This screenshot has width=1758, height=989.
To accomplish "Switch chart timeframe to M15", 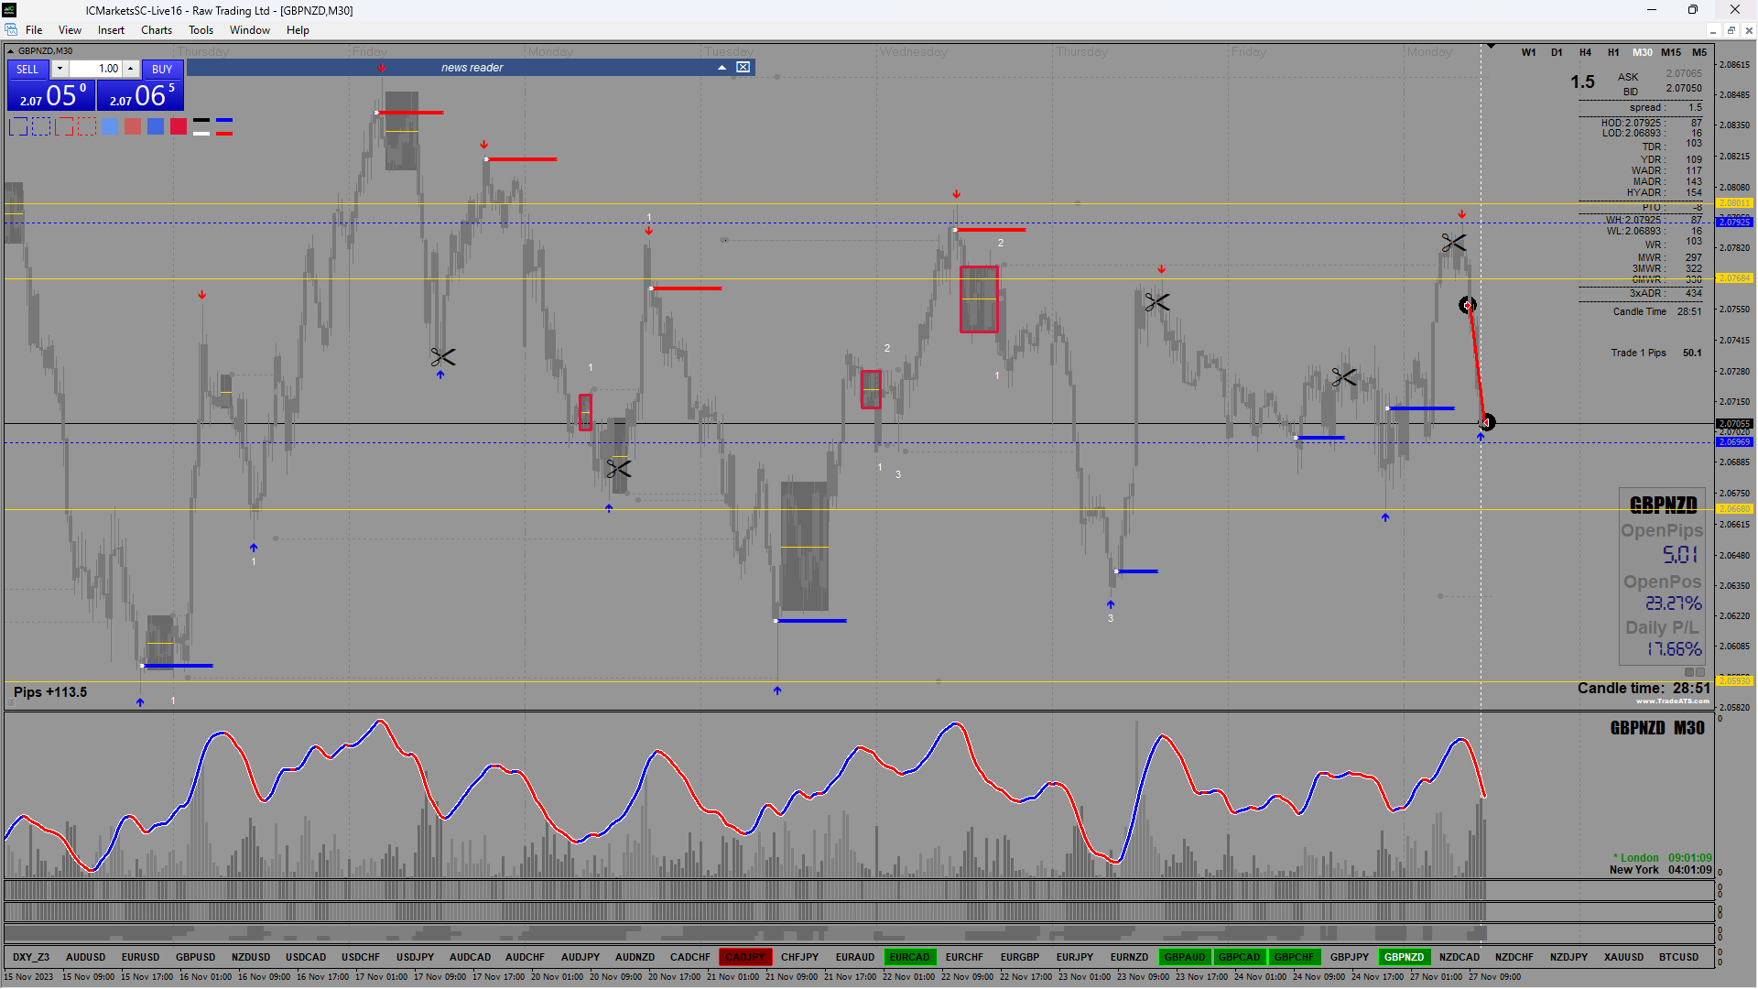I will point(1671,52).
